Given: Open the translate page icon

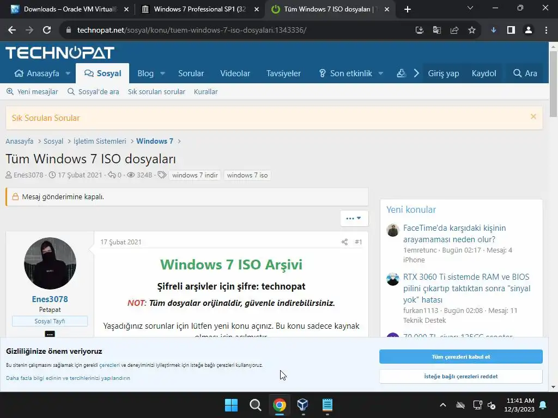Looking at the screenshot, I should coord(437,30).
